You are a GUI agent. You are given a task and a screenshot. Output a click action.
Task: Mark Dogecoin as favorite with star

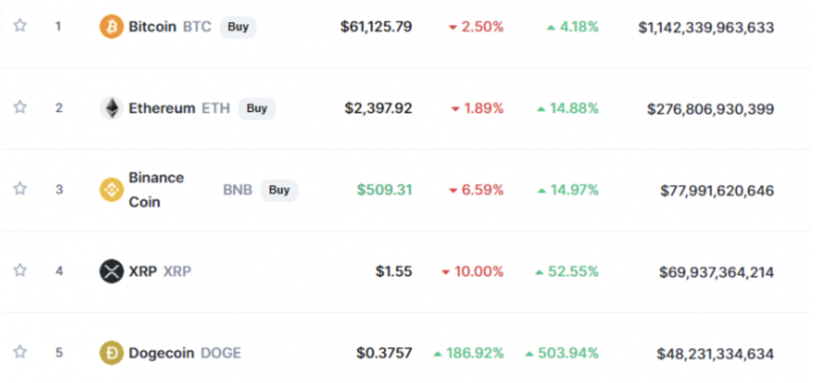click(x=20, y=352)
